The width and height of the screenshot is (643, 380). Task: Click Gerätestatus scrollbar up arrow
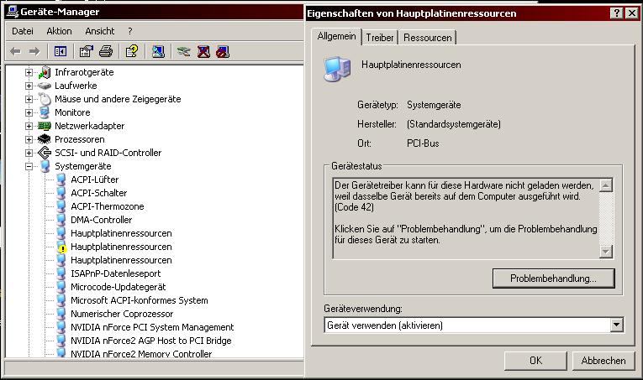pos(606,185)
